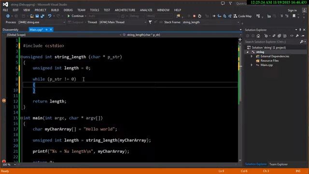Click the Show Next Statement arrow icon
This screenshot has width=309, height=174.
tap(214, 16)
